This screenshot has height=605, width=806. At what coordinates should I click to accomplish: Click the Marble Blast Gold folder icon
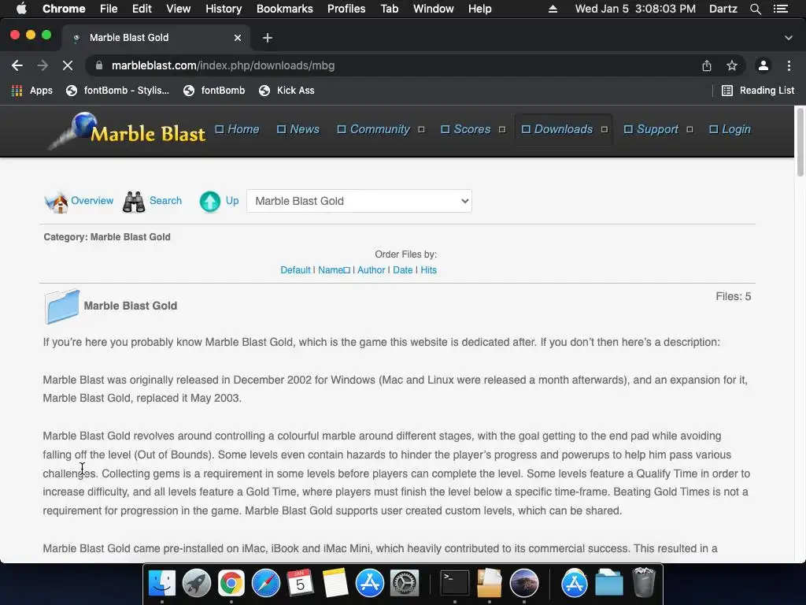pos(62,306)
